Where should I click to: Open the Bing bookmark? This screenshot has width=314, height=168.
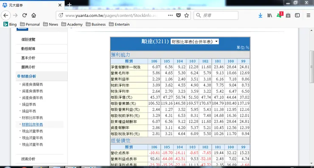point(10,25)
